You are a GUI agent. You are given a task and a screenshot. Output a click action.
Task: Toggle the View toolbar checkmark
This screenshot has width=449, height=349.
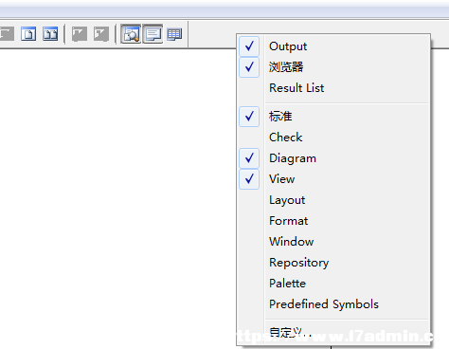click(333, 179)
